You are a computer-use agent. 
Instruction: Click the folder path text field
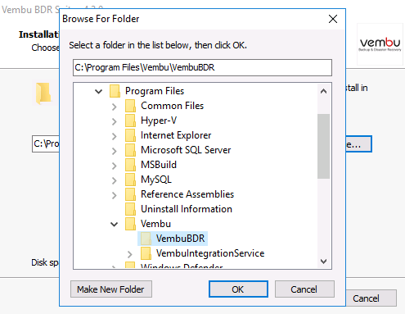pos(202,67)
